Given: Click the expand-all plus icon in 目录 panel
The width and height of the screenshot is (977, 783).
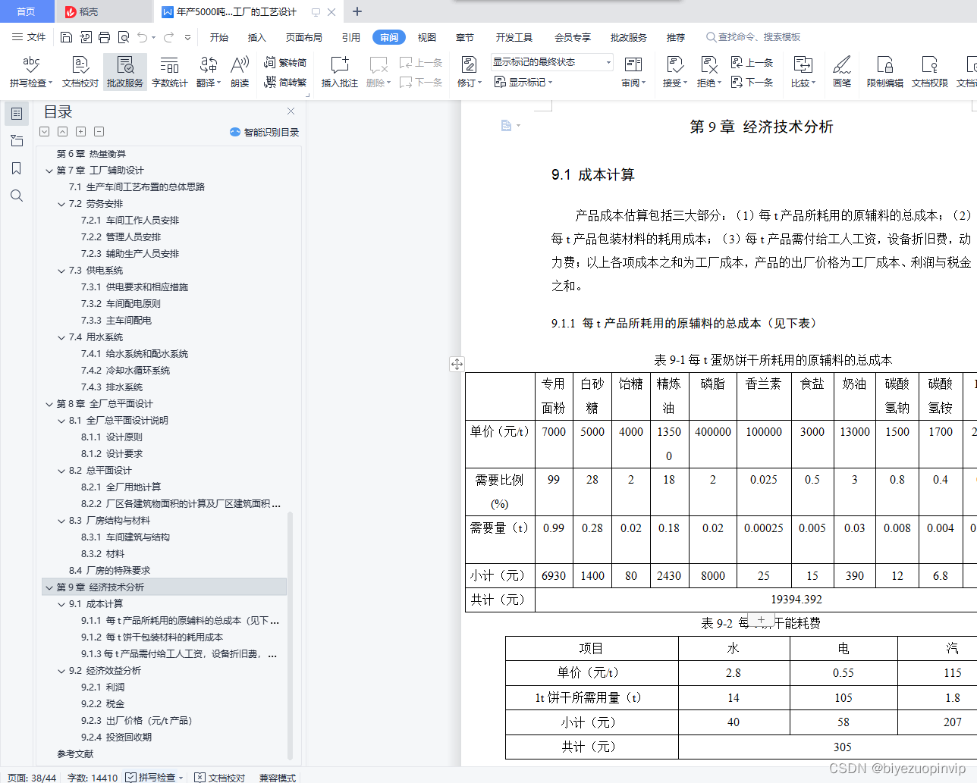Looking at the screenshot, I should [x=80, y=131].
